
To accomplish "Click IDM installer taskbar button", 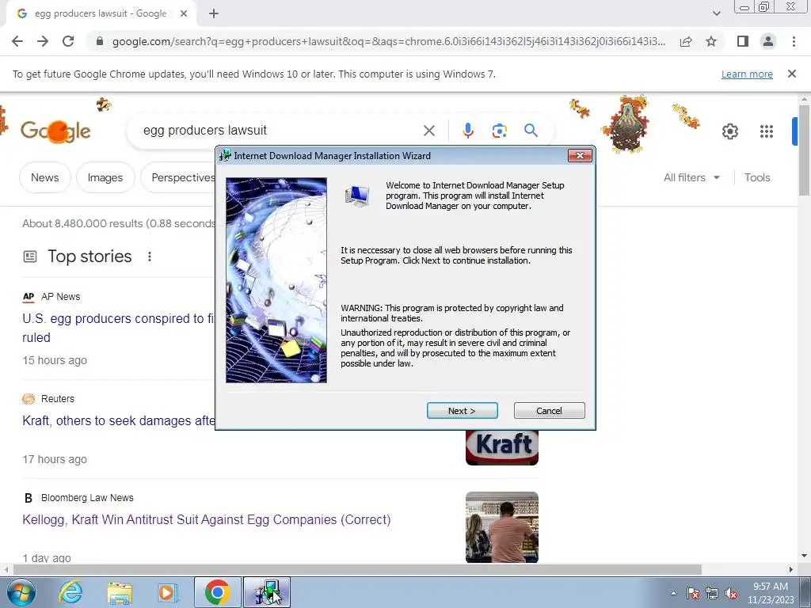I will [267, 592].
